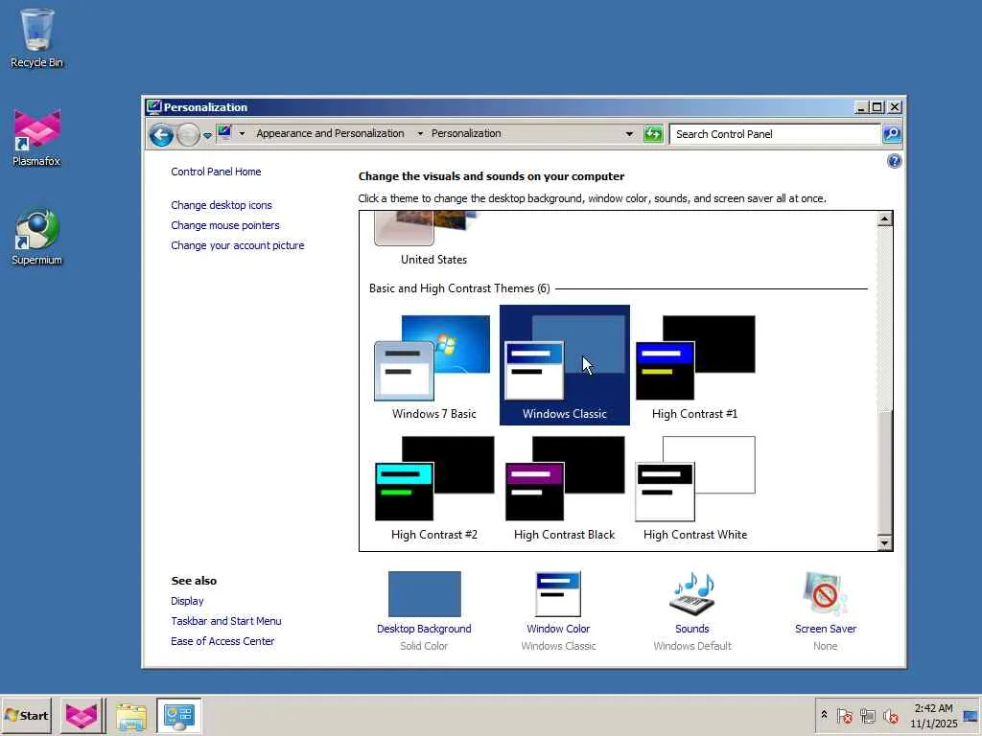Image resolution: width=982 pixels, height=736 pixels.
Task: Apply the High Contrast White theme
Action: click(x=694, y=487)
